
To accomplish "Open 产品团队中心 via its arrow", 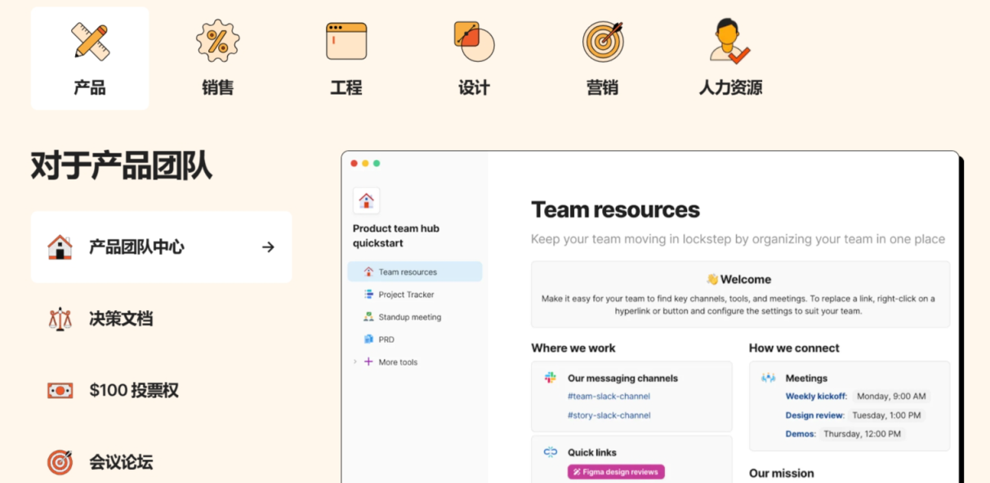I will [268, 247].
